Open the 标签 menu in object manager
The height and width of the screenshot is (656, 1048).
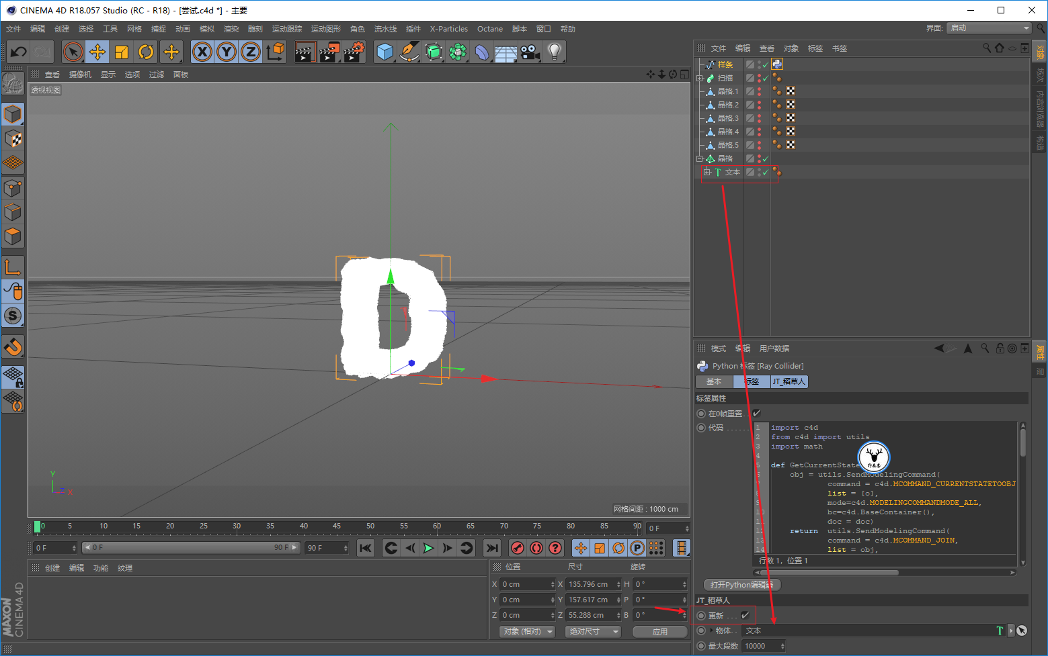[815, 48]
